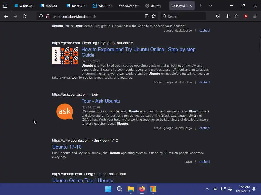261x195 pixels.
Task: Open cached link for Gcore result
Action: click(204, 82)
